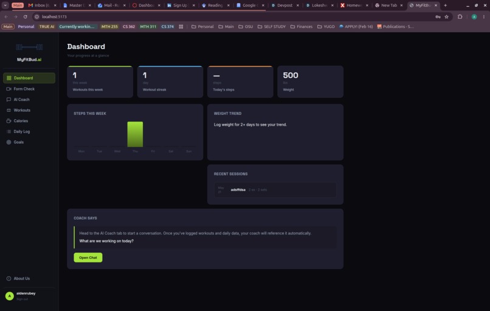This screenshot has height=311, width=490.
Task: Expand the YUGO bookmarks folder
Action: pyautogui.click(x=326, y=27)
